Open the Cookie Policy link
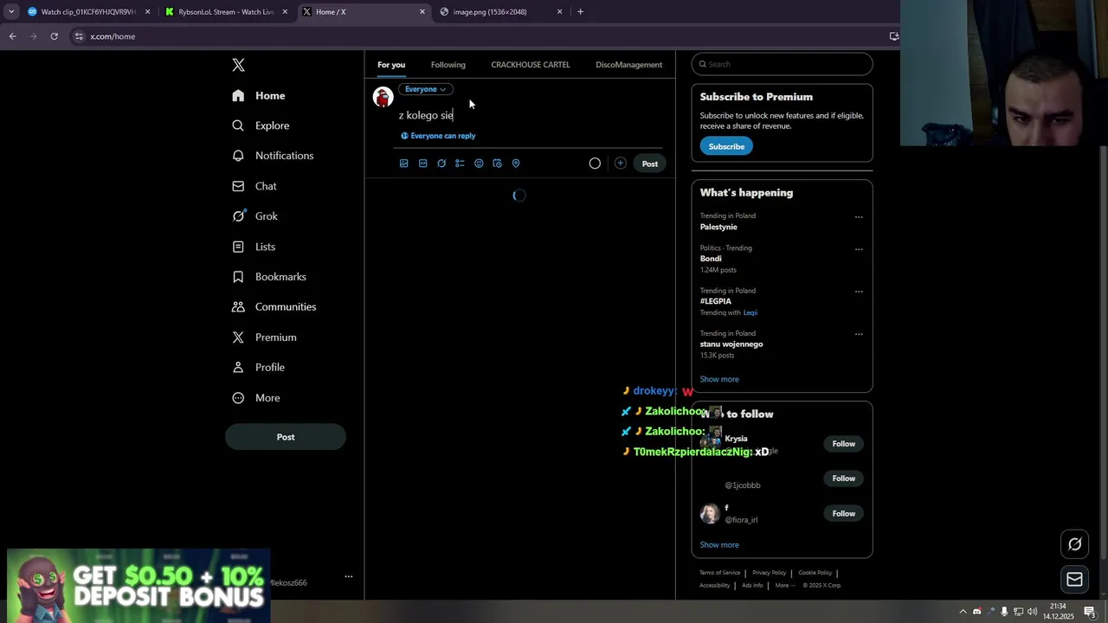This screenshot has width=1108, height=623. pos(815,573)
